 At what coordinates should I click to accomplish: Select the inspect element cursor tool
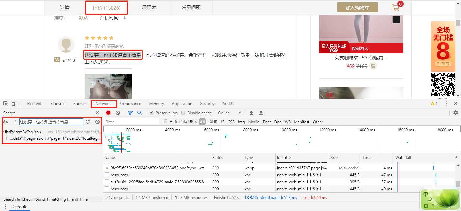point(5,103)
